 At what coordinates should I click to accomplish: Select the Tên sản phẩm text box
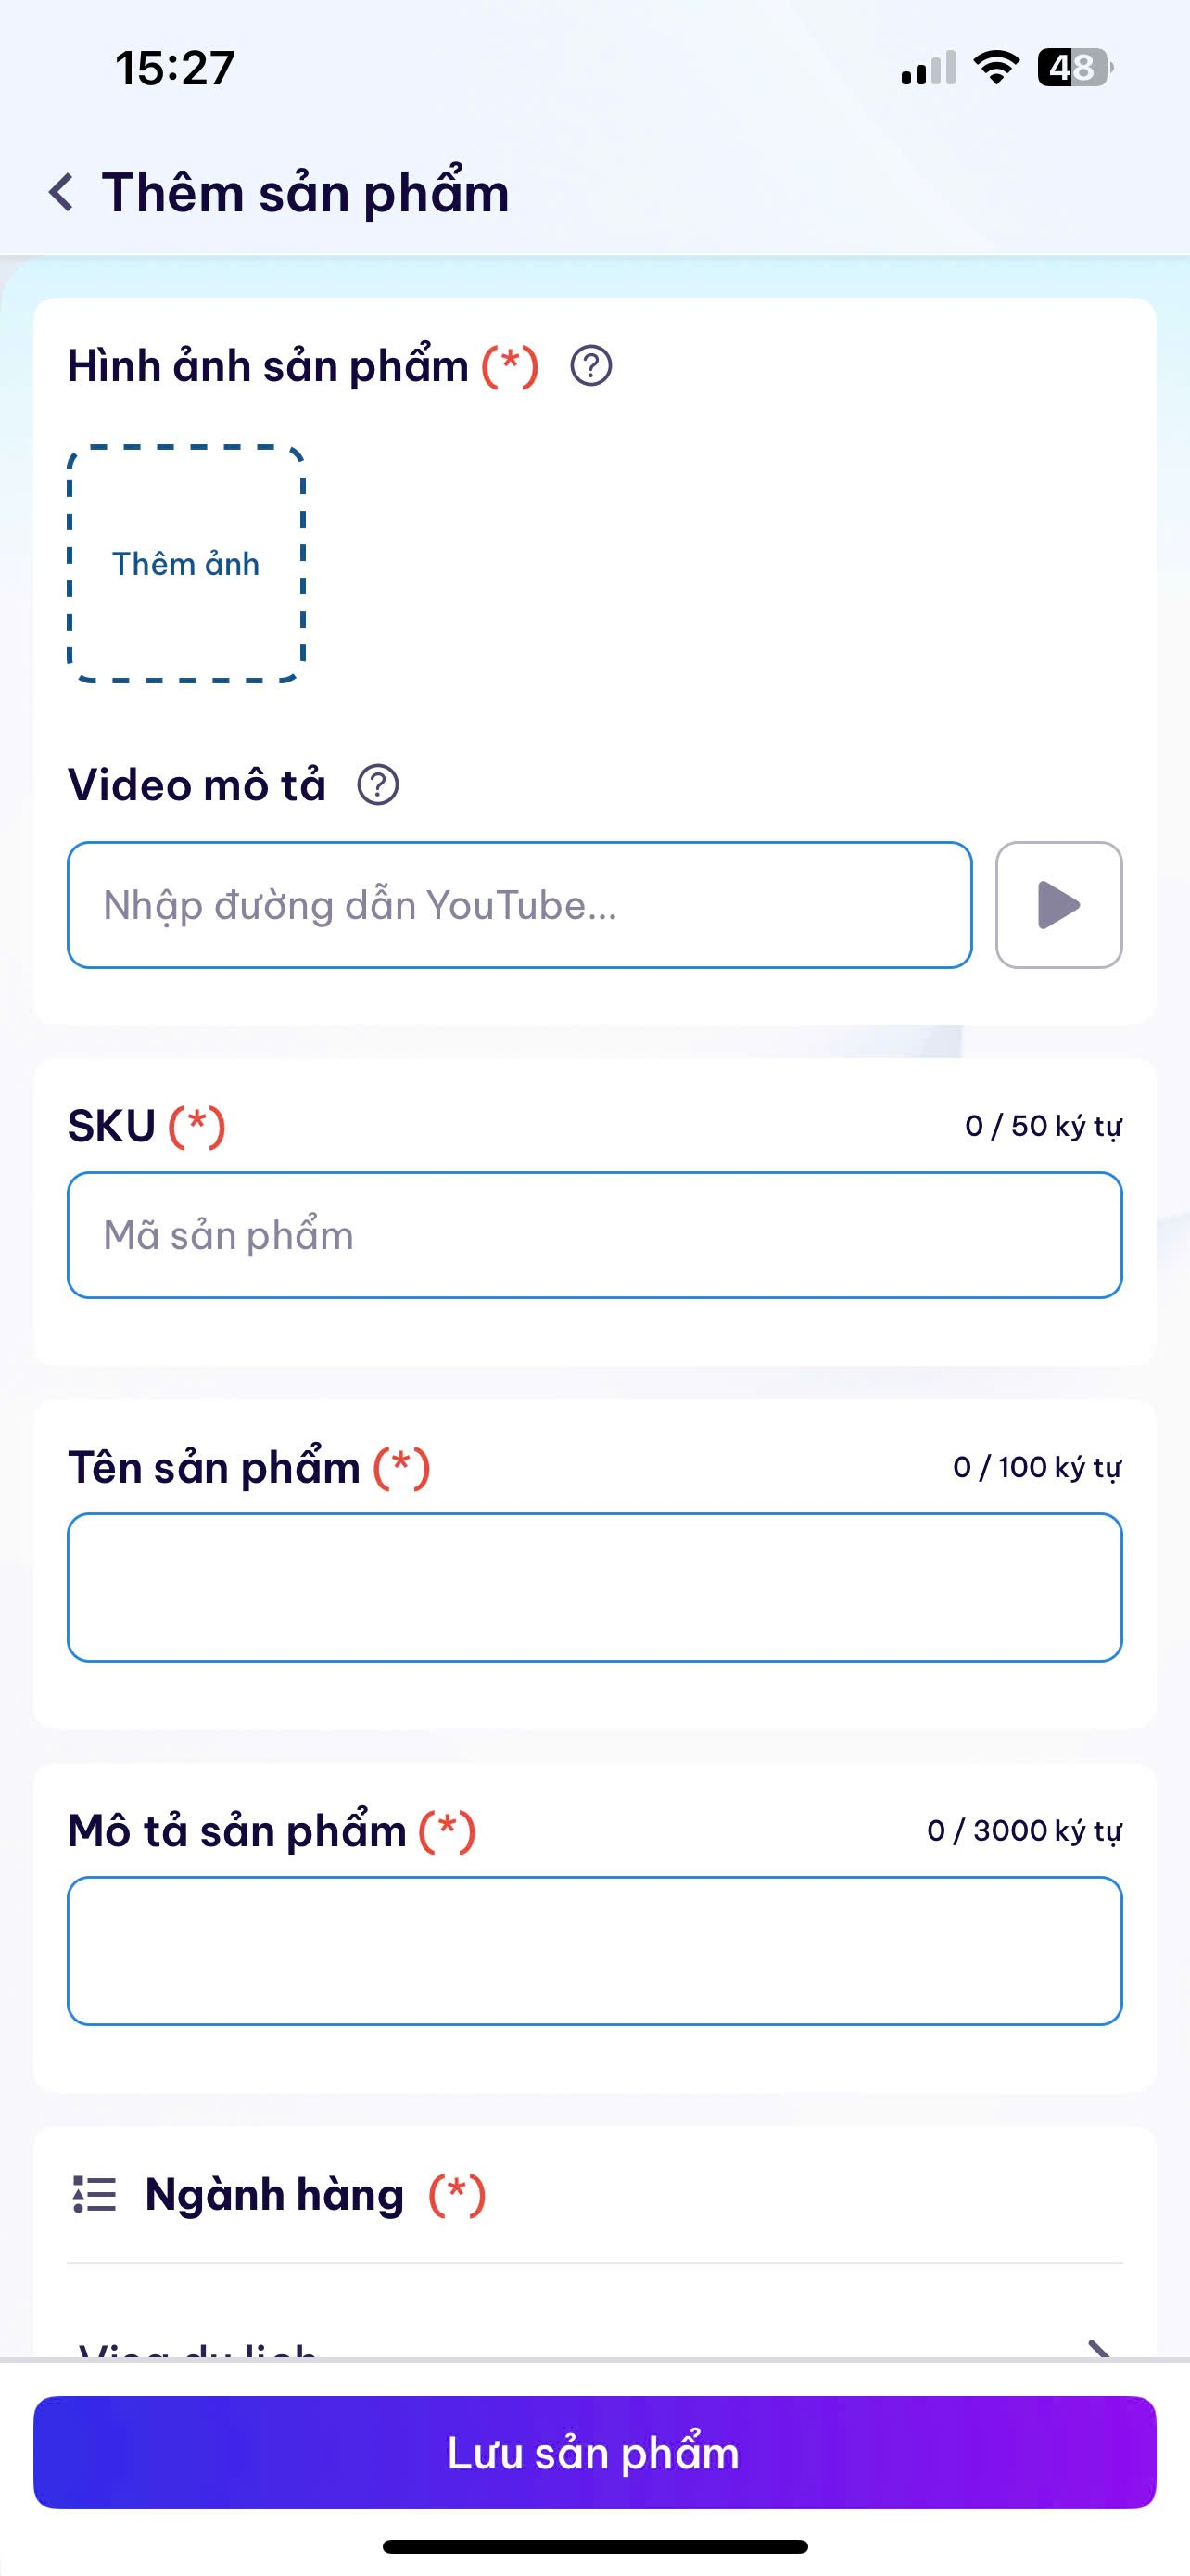pyautogui.click(x=594, y=1587)
